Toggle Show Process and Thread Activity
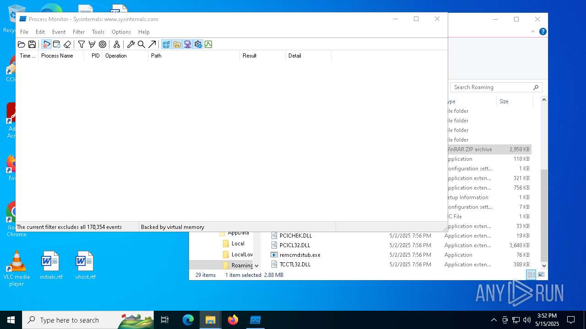Image resolution: width=586 pixels, height=329 pixels. coord(198,44)
